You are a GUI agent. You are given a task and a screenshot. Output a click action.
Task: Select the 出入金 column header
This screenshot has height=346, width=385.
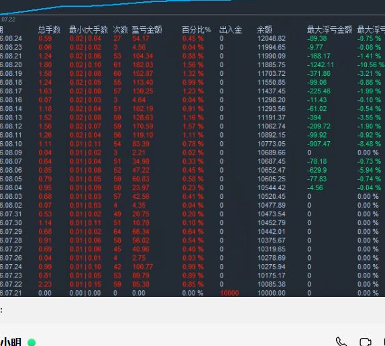point(230,30)
